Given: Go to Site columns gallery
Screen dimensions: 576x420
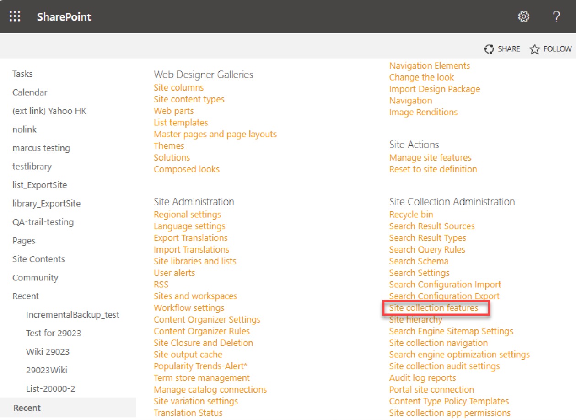Looking at the screenshot, I should click(178, 87).
